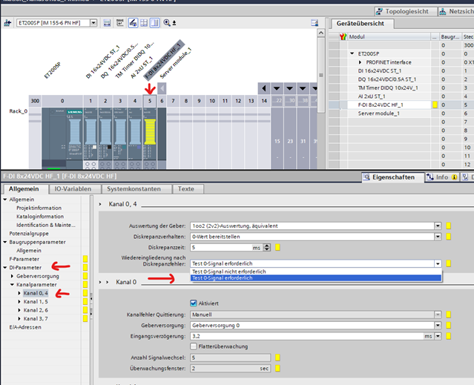Enable the Flatterüberwachung checkbox

pos(194,346)
